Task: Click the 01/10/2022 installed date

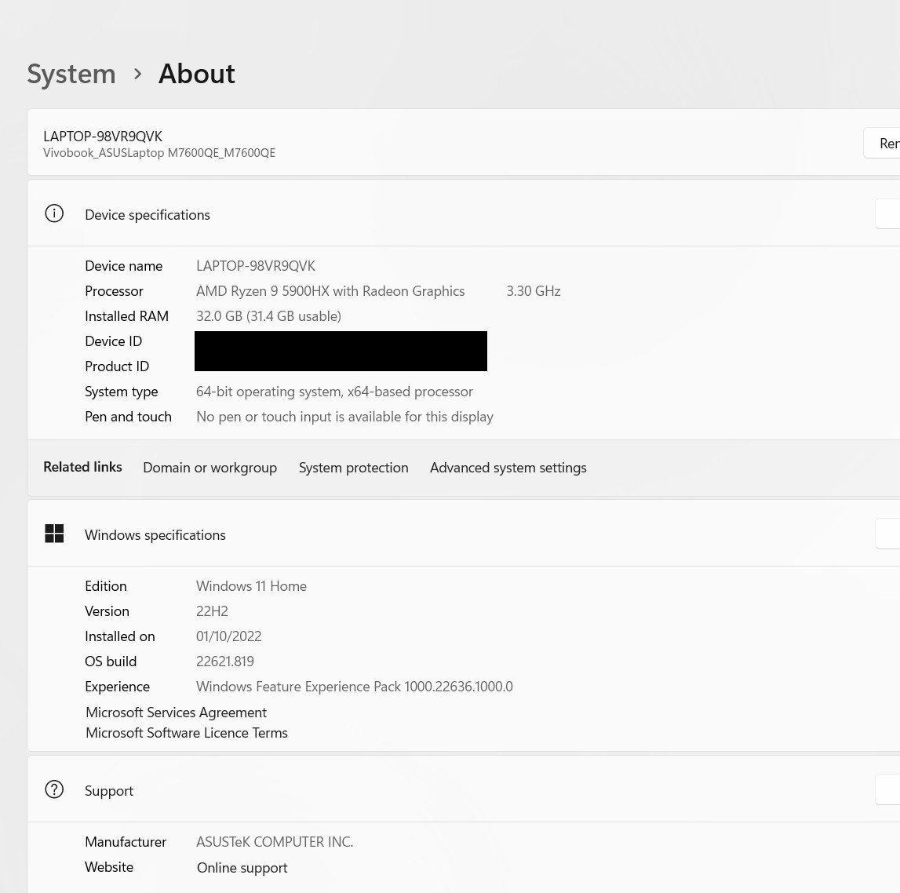Action: 229,636
